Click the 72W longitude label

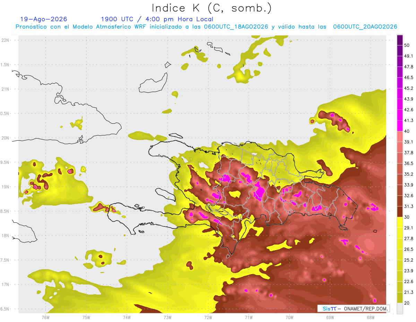(208, 317)
